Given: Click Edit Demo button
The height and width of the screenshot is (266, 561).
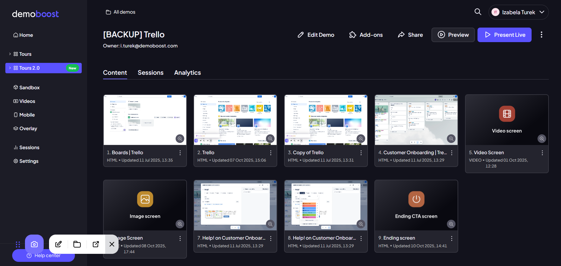Looking at the screenshot, I should 316,35.
